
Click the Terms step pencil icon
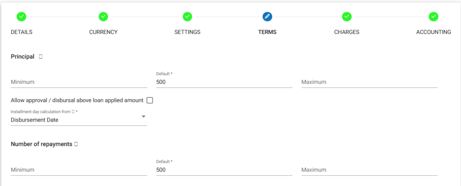pyautogui.click(x=267, y=17)
